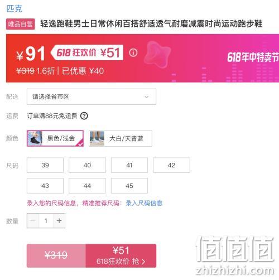Choose shoe size 42
This screenshot has width=279, height=280.
(171, 165)
